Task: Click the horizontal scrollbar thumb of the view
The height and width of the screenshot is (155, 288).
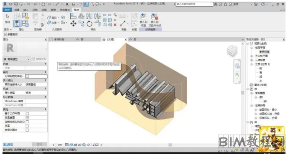Action: 170,145
